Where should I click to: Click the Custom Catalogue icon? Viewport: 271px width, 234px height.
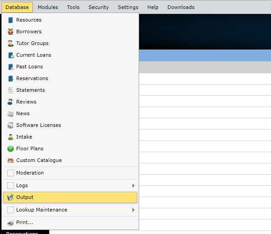coord(10,161)
